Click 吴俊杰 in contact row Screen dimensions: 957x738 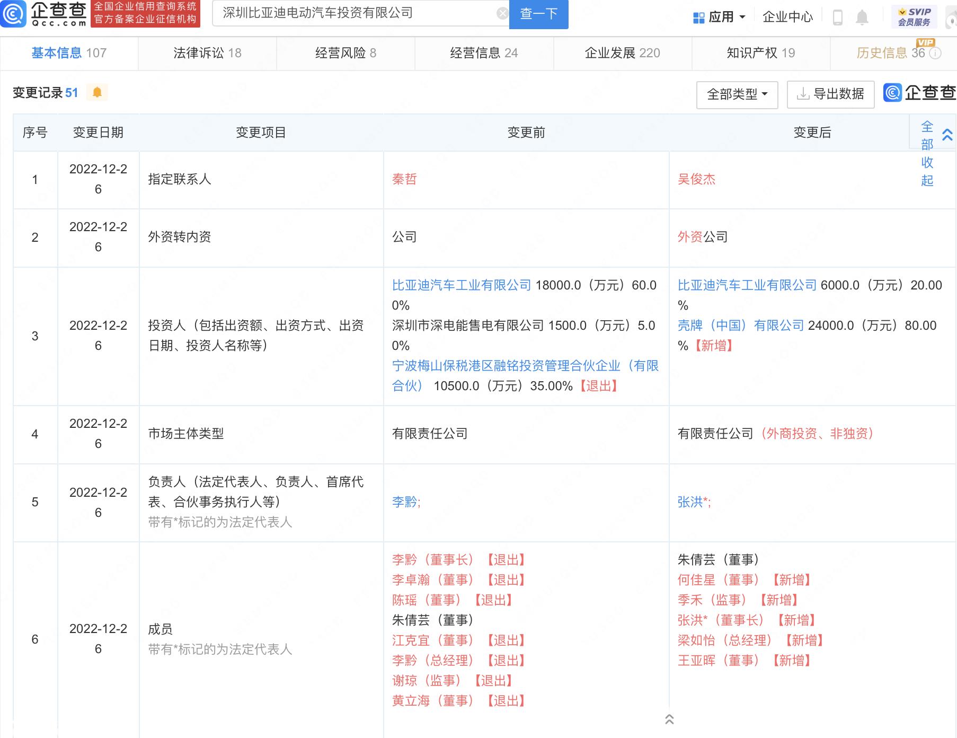(x=696, y=179)
